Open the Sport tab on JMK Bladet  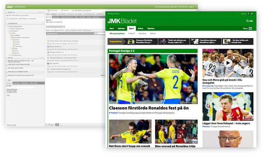131,29
